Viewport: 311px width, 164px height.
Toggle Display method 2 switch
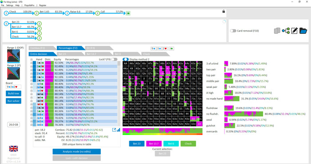pos(126,59)
